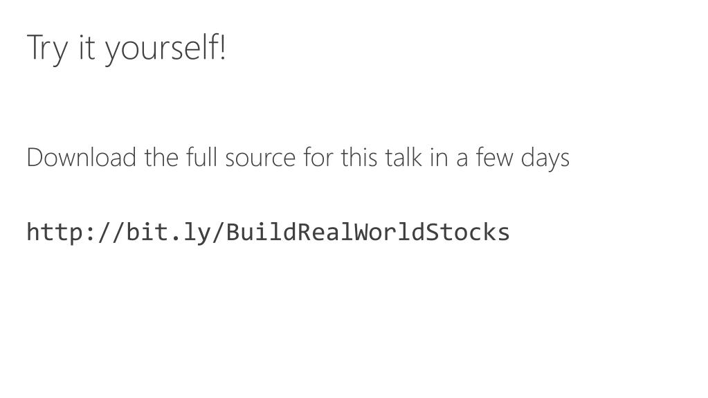
Task: Click the words 'few days' at sentence end
Action: (523, 158)
